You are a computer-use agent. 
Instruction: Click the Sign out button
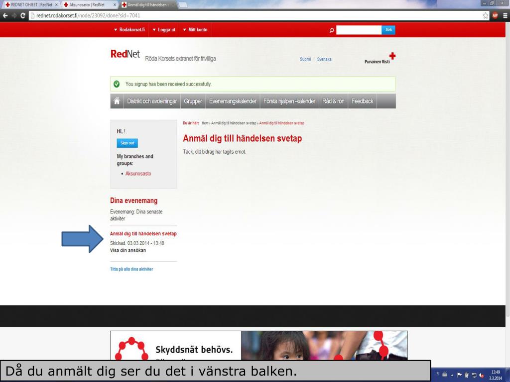click(x=127, y=143)
